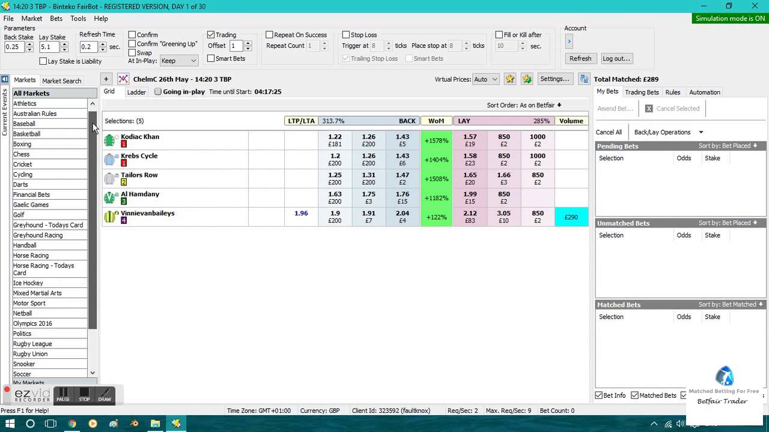Viewport: 769px width, 432px height.
Task: Open Chrome from the taskbar
Action: [72, 424]
